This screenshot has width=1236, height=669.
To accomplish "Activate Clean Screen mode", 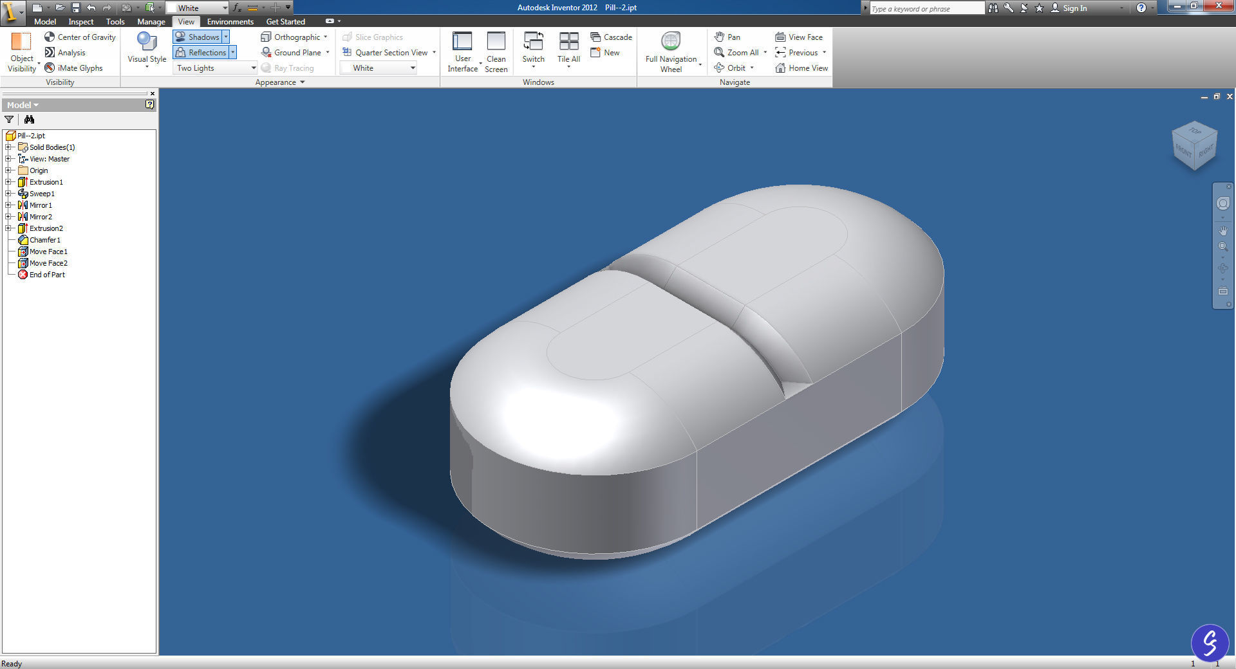I will (x=496, y=51).
